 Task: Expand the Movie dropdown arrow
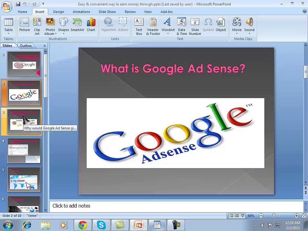coord(237,34)
